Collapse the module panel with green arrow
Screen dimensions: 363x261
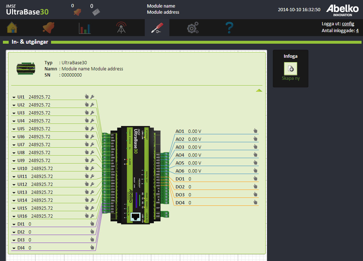point(259,90)
